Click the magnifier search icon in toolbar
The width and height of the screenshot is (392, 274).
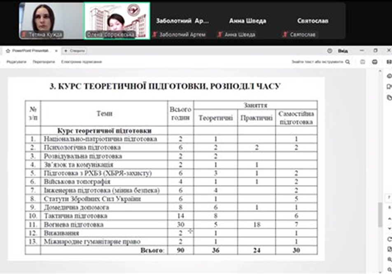coord(348,62)
